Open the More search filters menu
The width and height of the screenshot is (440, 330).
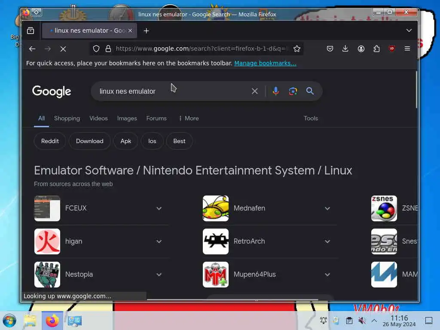(189, 119)
